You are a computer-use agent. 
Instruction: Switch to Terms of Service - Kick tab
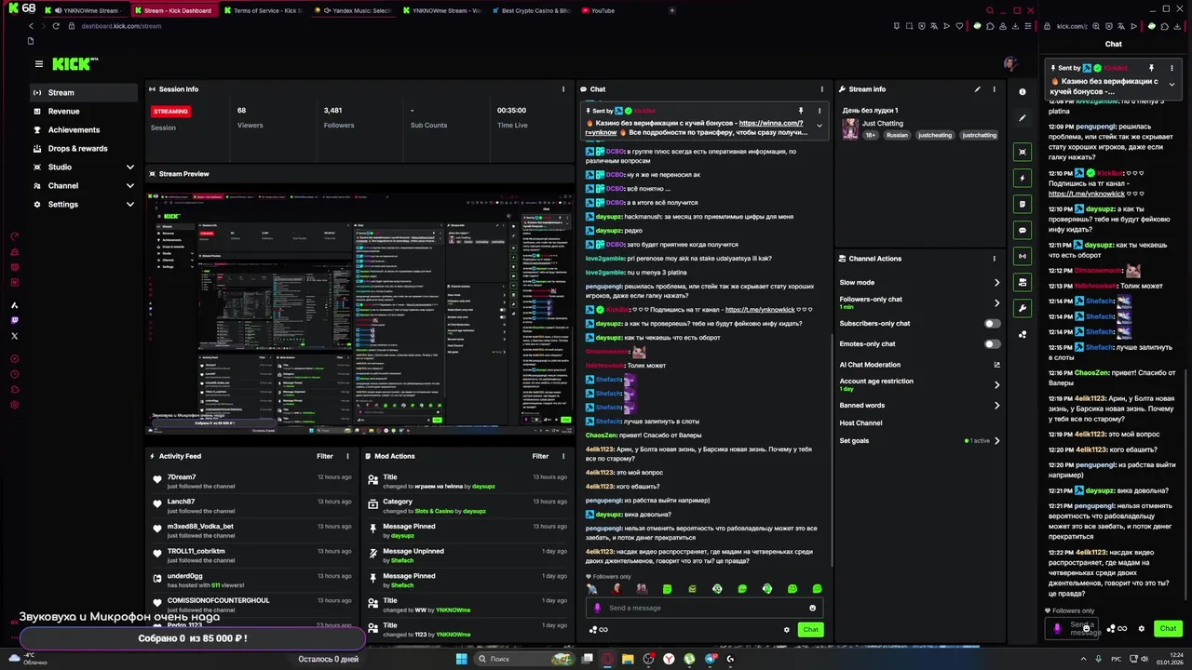point(263,10)
